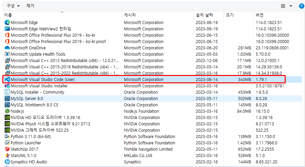Screen dimensions: 305x167
Task: Click size 84.0MB cell
Action: pyautogui.click(x=244, y=111)
